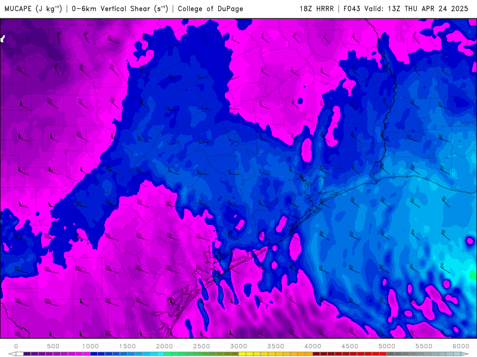Click the yellow swatch below the 3000 label
477x357 pixels.
(242, 354)
